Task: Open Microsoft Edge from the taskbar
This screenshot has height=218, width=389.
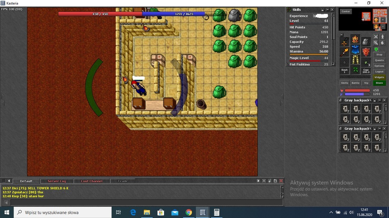Action: (x=133, y=212)
